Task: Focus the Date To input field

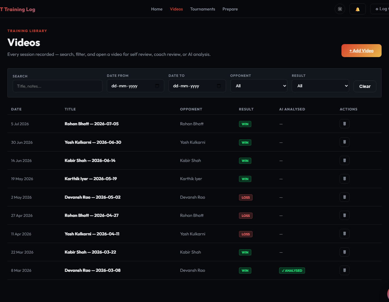Action: (197, 86)
